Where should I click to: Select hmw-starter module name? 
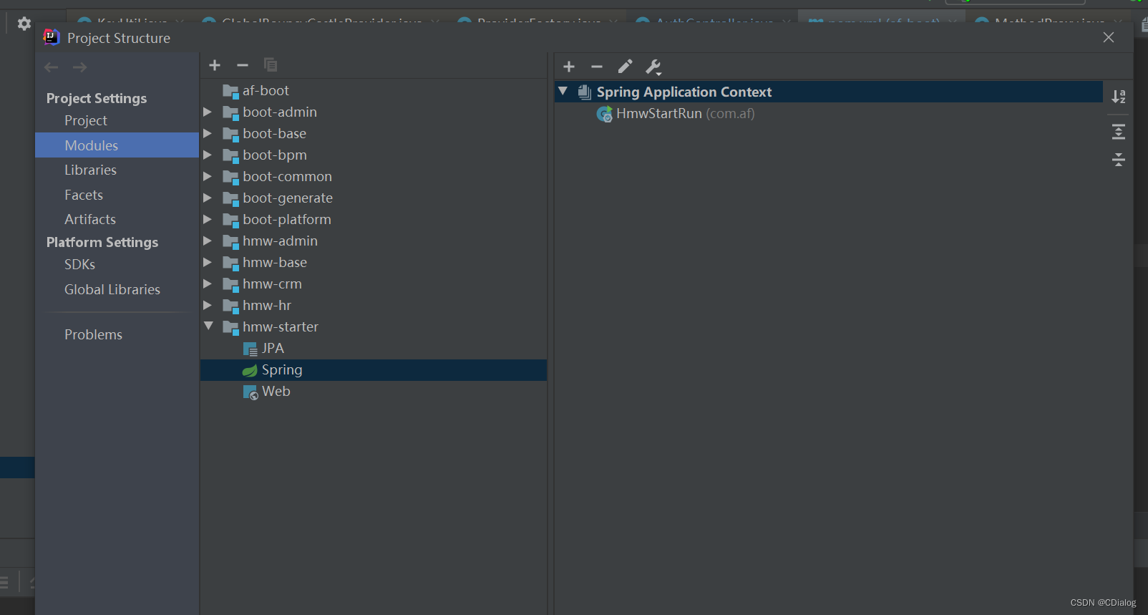(281, 326)
